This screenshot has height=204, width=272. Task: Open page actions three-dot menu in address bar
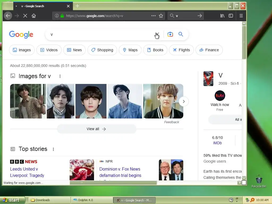[153, 16]
